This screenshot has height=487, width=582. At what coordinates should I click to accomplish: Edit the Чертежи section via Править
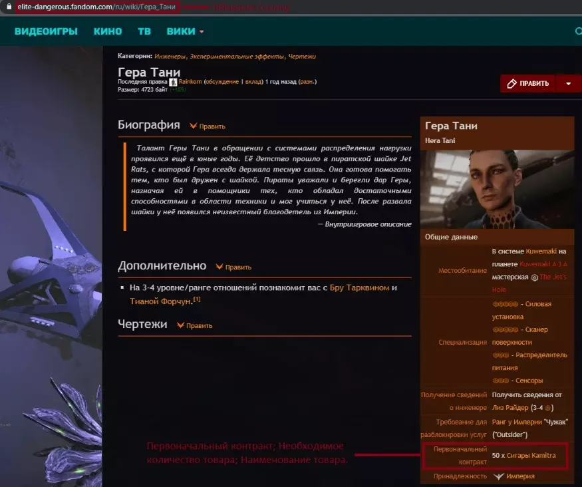coord(194,325)
